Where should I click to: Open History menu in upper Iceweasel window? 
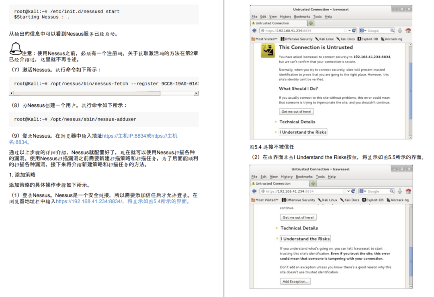point(285,16)
